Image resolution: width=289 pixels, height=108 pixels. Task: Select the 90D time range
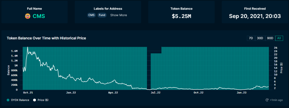click(270, 38)
